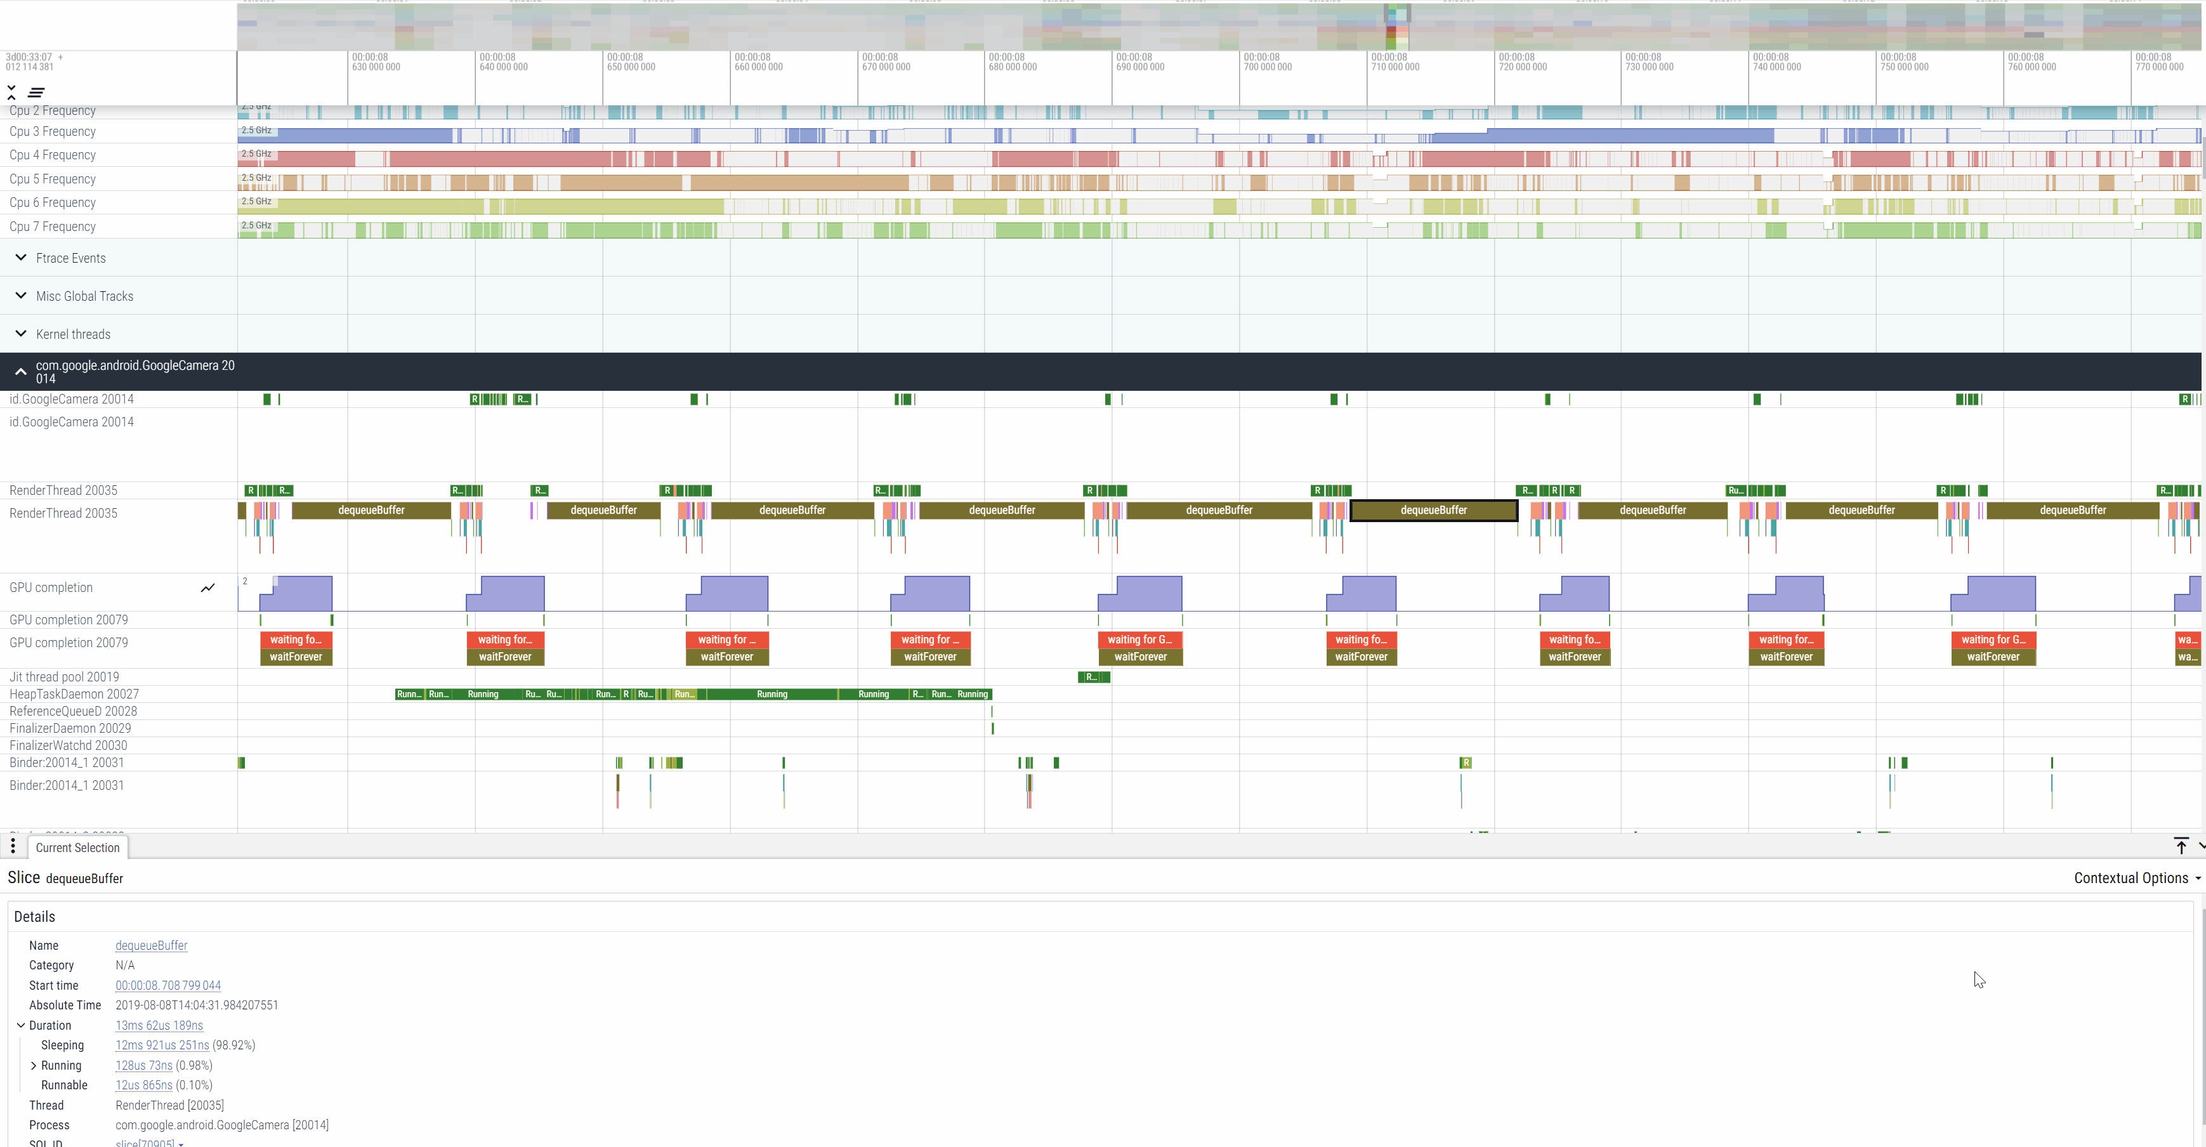The image size is (2206, 1147).
Task: Open the three-dot menu beside Current Selection
Action: coord(13,846)
